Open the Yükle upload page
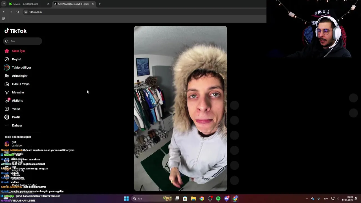Image resolution: width=361 pixels, height=203 pixels. pyautogui.click(x=12, y=109)
